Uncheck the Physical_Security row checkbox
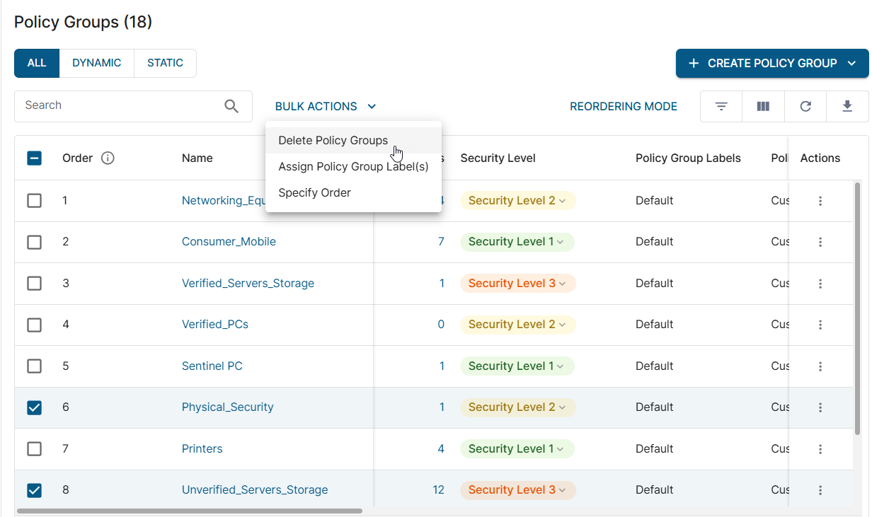 [x=34, y=407]
